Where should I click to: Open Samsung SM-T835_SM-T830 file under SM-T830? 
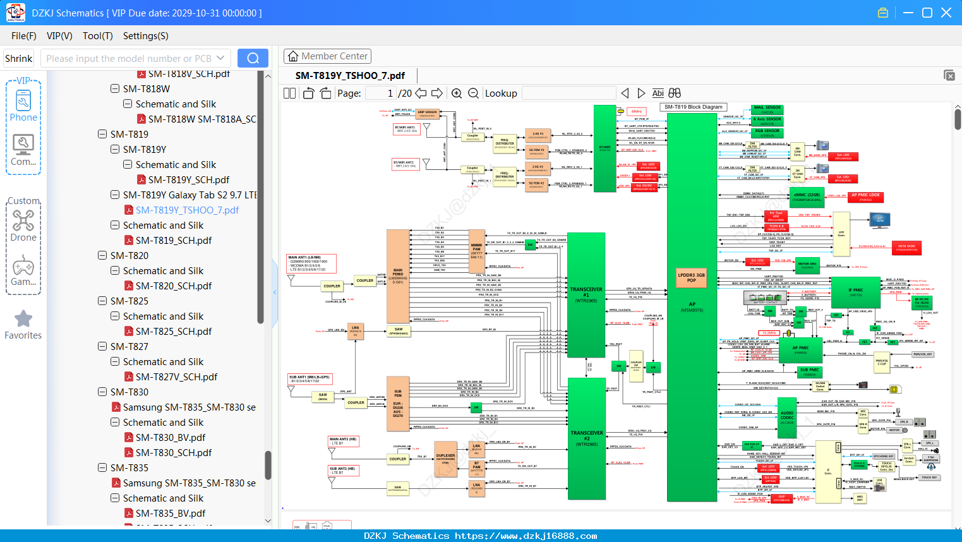(189, 407)
